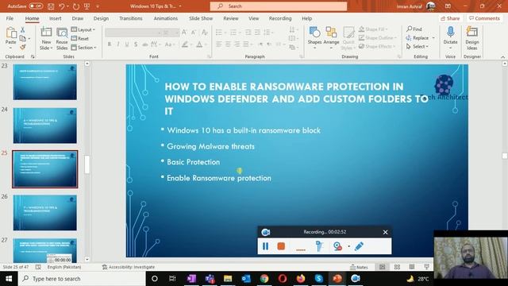Screen dimensions: 508x286
Task: Open the Slide Show tab
Action: coord(201,18)
